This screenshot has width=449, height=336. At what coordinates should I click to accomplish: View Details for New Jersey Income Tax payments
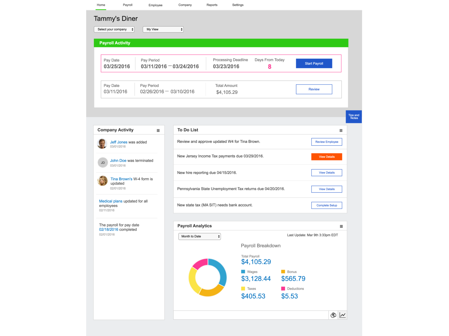[x=326, y=157]
